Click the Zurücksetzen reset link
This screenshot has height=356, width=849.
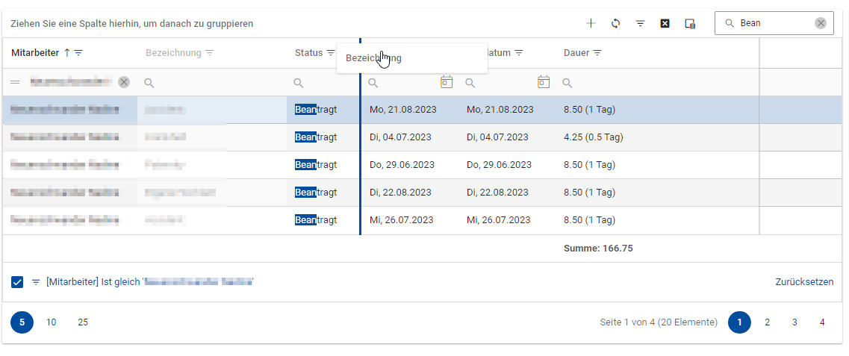pos(804,282)
